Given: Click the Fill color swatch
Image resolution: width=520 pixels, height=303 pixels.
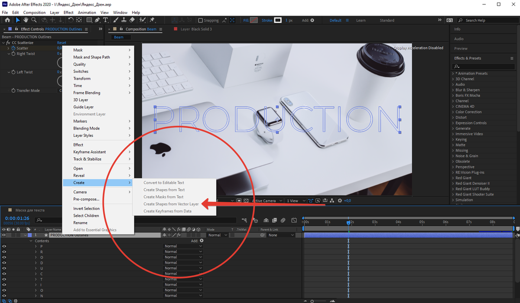Looking at the screenshot, I should [254, 20].
